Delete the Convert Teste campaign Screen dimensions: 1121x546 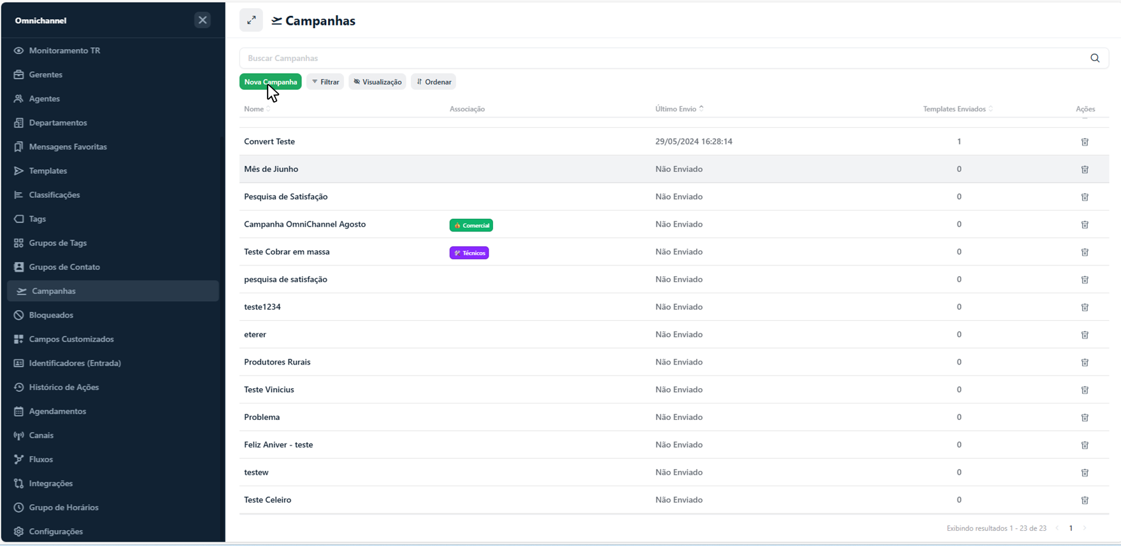coord(1085,142)
